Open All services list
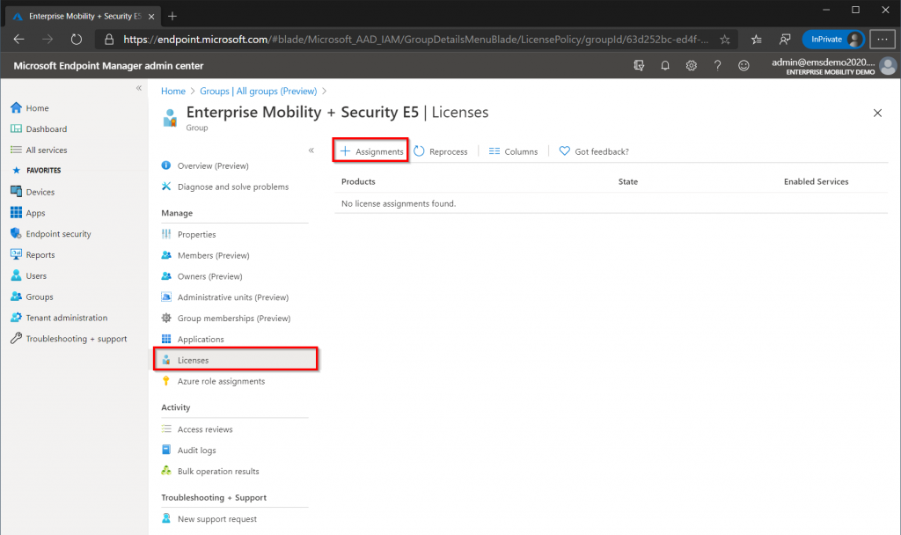Image resolution: width=901 pixels, height=535 pixels. [39, 150]
